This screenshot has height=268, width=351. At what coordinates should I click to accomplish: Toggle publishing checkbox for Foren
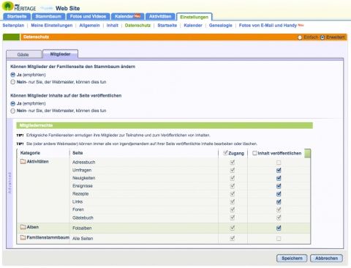click(x=279, y=209)
